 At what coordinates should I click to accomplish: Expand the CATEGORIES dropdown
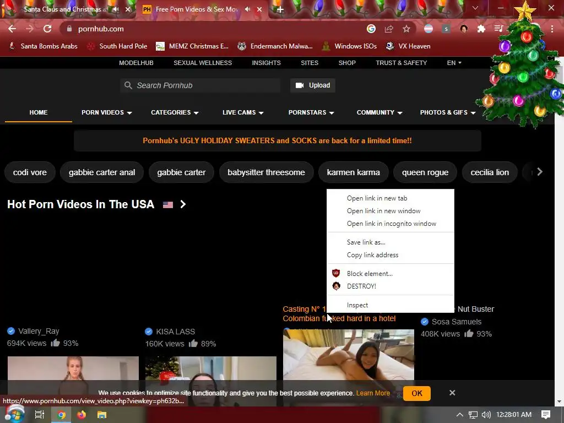175,112
